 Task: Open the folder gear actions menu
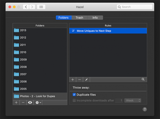[x=38, y=102]
